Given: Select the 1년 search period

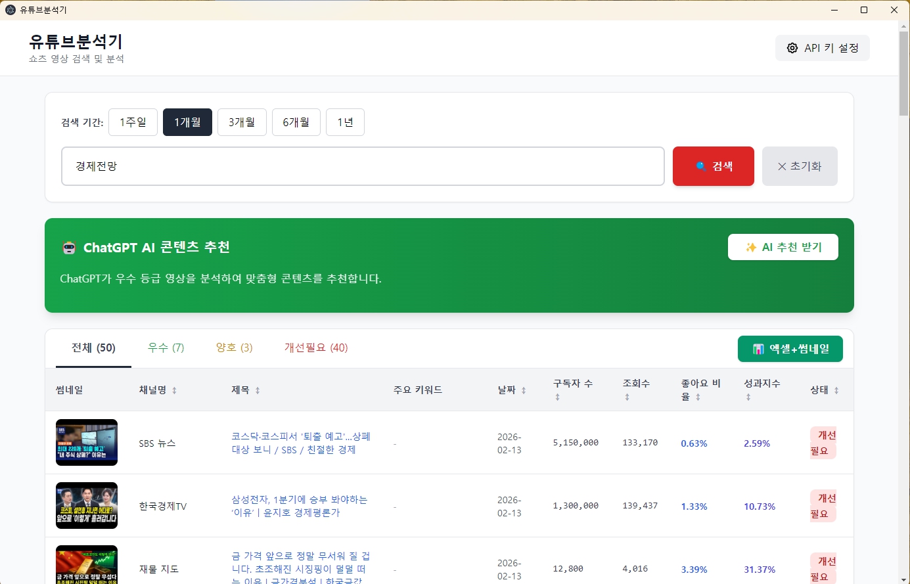Looking at the screenshot, I should (x=345, y=122).
